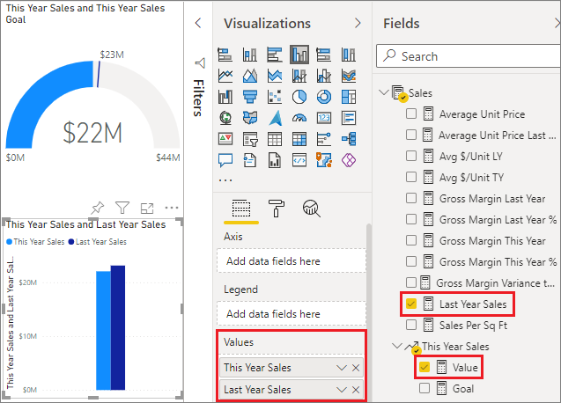Image resolution: width=561 pixels, height=403 pixels.
Task: Expand Filters pane with left chevron
Action: 198,23
